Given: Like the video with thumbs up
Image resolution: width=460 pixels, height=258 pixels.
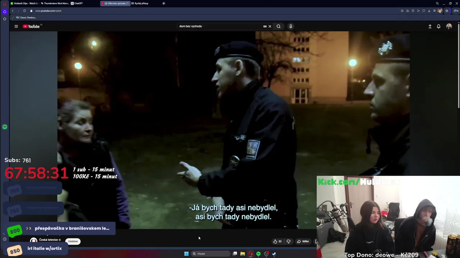Looking at the screenshot, I should [x=277, y=242].
